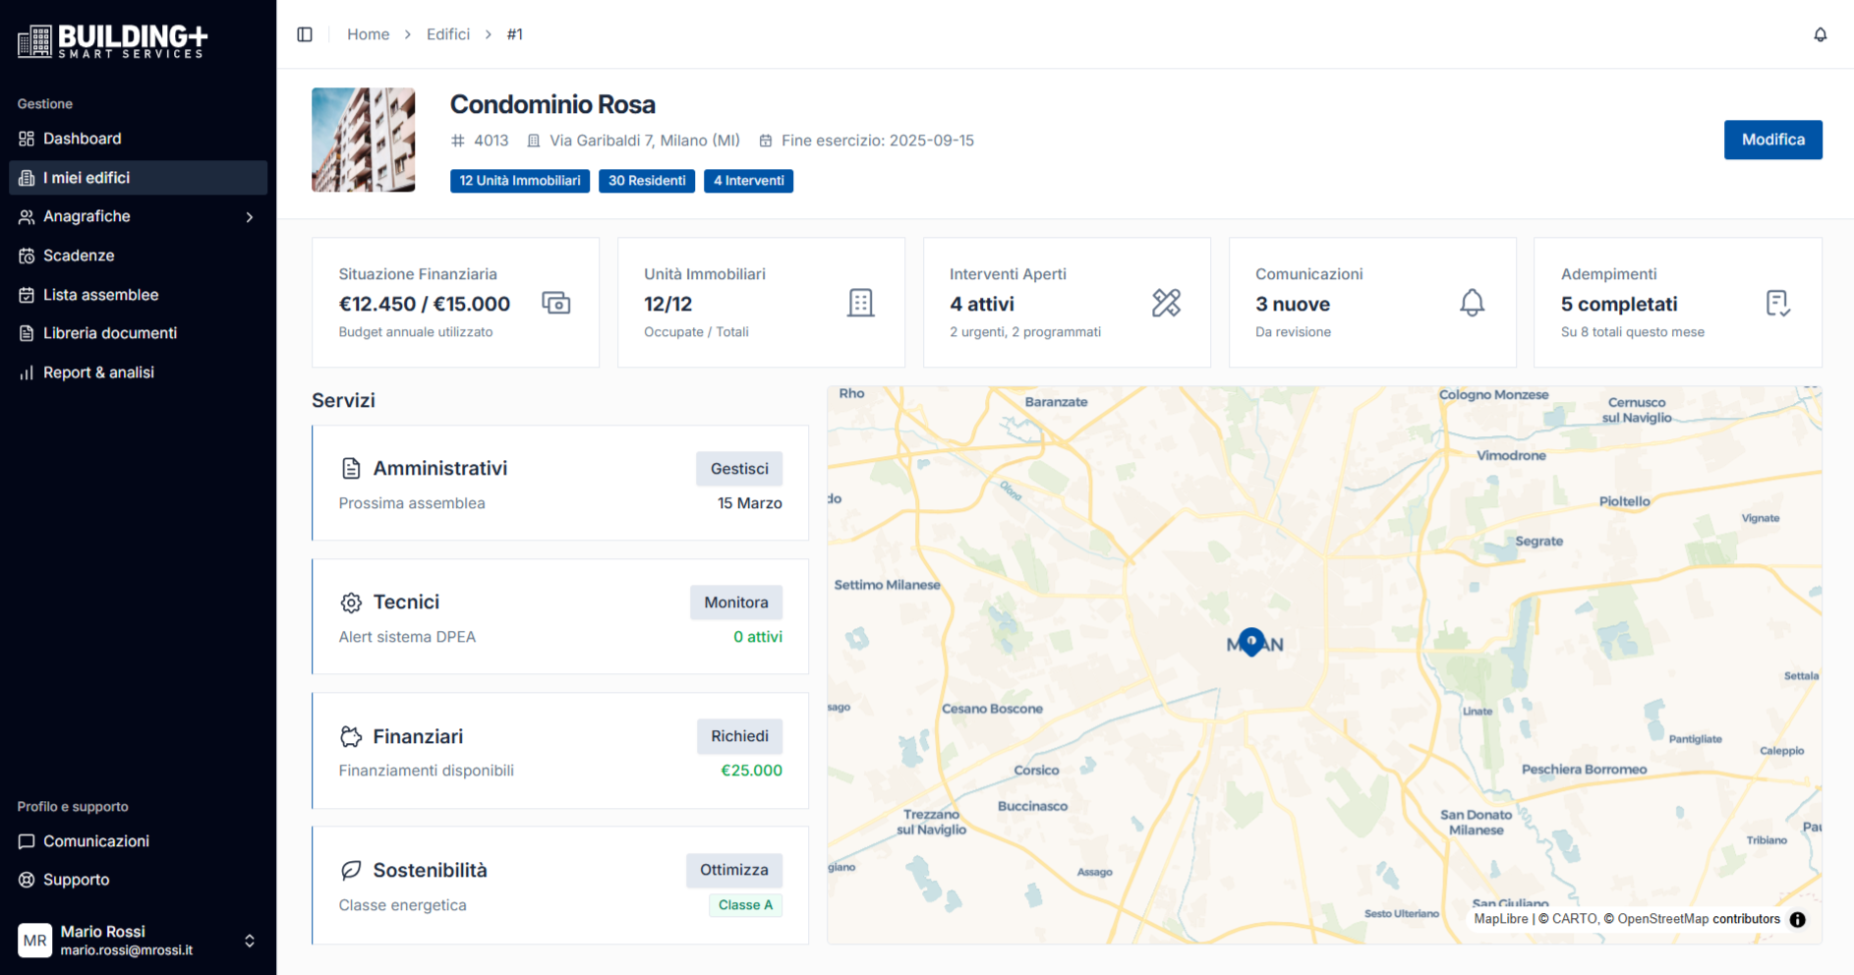Screen dimensions: 1854x975
Task: Click the Comunicazioni card bell icon
Action: click(x=1472, y=303)
